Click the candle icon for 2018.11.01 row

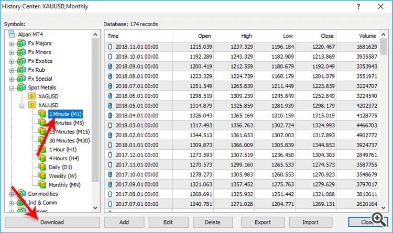(x=110, y=47)
